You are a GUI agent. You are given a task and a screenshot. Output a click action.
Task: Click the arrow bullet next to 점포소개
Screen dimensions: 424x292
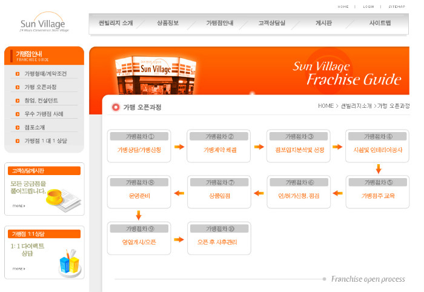click(x=18, y=127)
